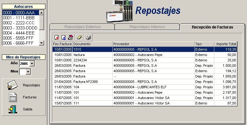Image resolution: width=247 pixels, height=125 pixels.
Task: Click the Autocares list scroll-down arrow
Action: click(x=41, y=43)
